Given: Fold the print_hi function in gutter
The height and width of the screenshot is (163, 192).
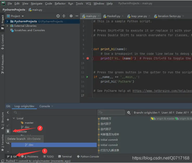Looking at the screenshot, I should pos(92,49).
